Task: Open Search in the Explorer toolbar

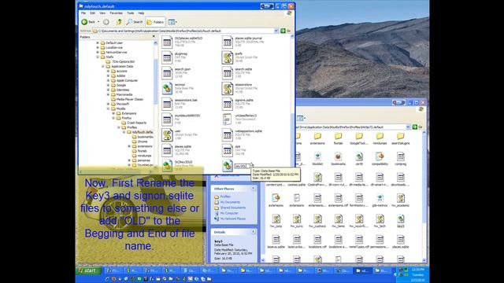Action: (x=135, y=22)
